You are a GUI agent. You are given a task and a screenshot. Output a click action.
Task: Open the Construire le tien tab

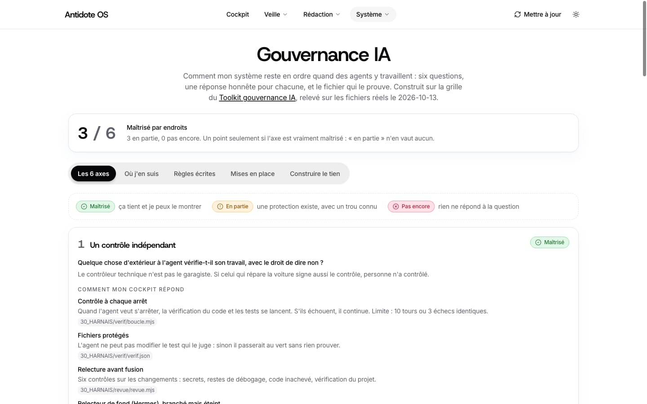pyautogui.click(x=315, y=174)
